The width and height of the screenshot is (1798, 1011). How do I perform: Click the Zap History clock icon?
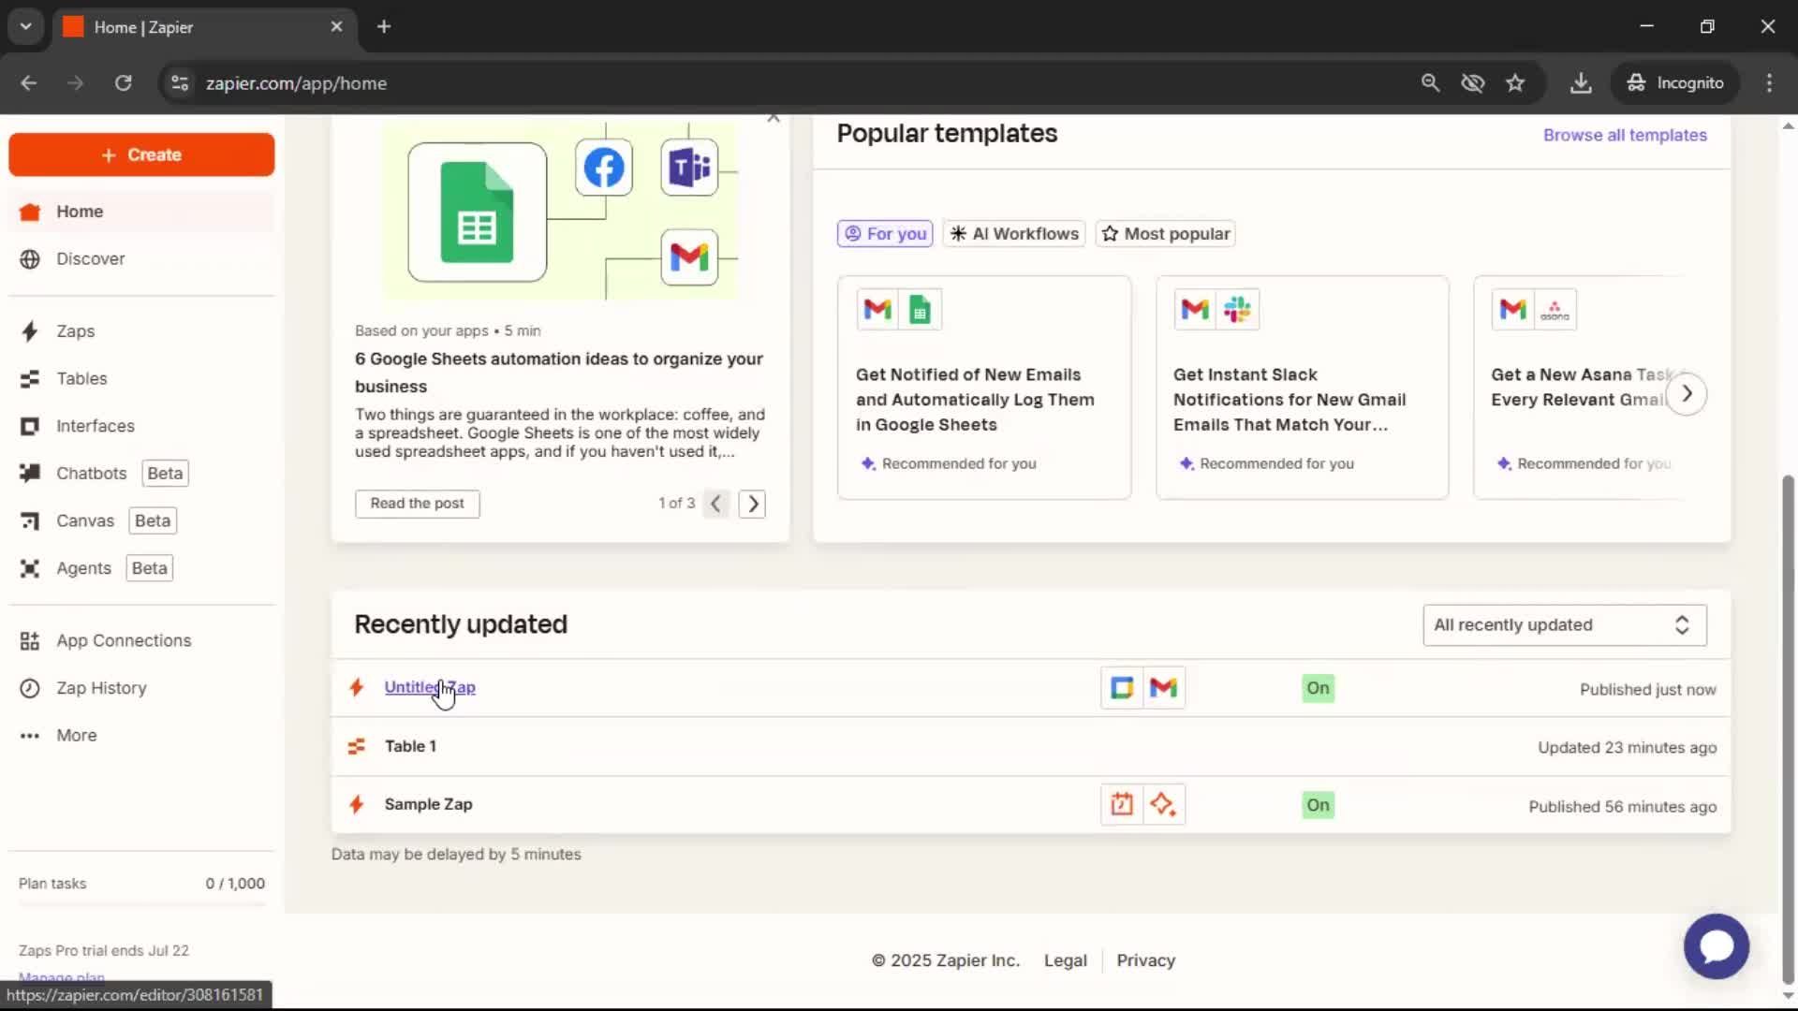(x=30, y=688)
